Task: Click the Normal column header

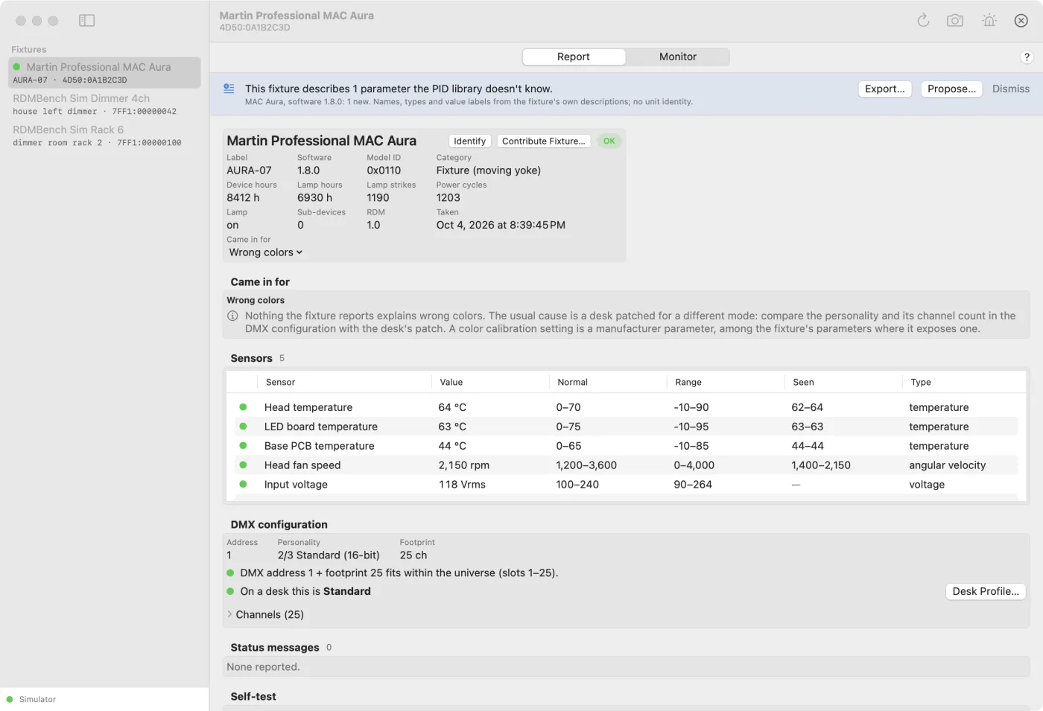Action: [x=608, y=383]
